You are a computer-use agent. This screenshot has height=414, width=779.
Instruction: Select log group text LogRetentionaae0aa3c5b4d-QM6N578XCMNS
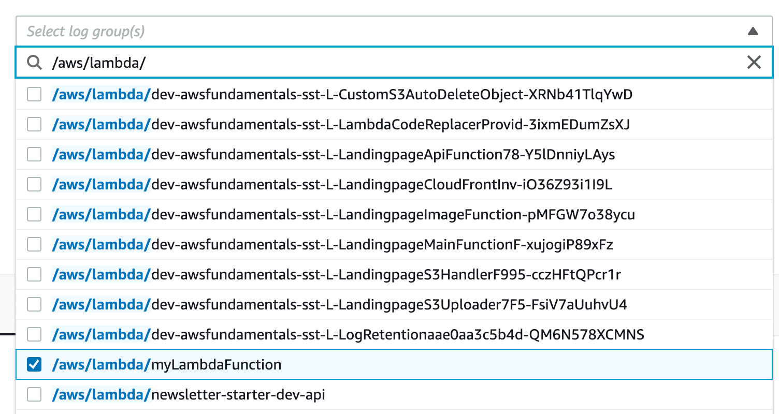[x=348, y=335]
